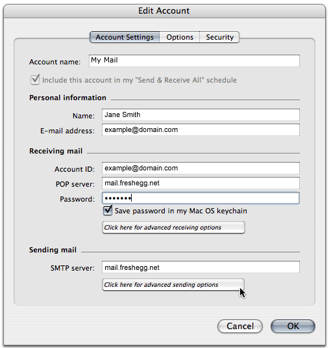Open the Options tab
This screenshot has height=348, width=329.
click(x=180, y=37)
